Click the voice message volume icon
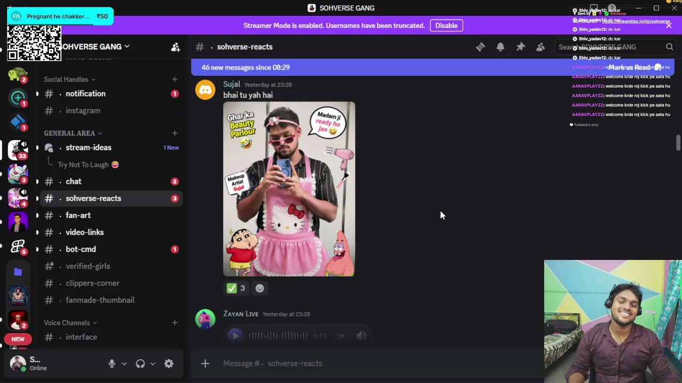Screen dimensions: 682x383 [361, 336]
